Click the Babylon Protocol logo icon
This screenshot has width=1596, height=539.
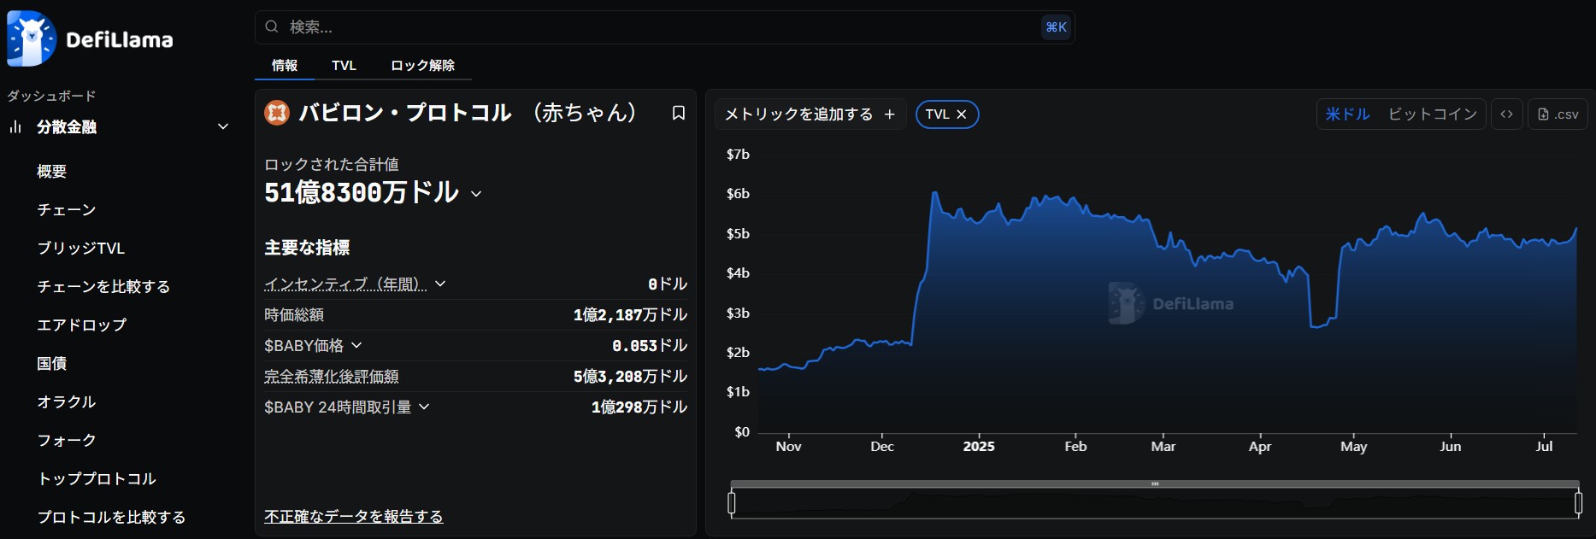277,113
